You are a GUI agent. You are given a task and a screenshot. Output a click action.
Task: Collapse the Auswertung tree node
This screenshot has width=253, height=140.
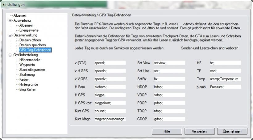pyautogui.click(x=10, y=20)
